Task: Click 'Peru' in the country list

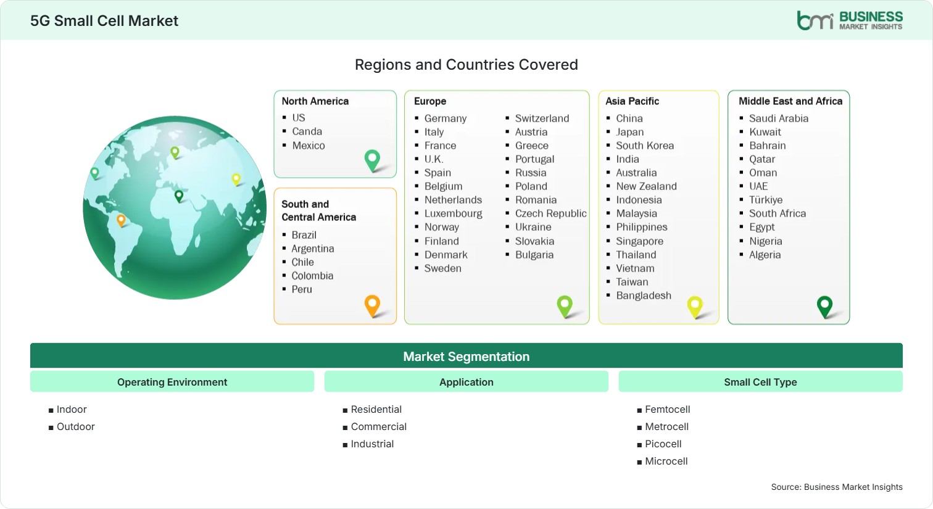Action: click(302, 289)
